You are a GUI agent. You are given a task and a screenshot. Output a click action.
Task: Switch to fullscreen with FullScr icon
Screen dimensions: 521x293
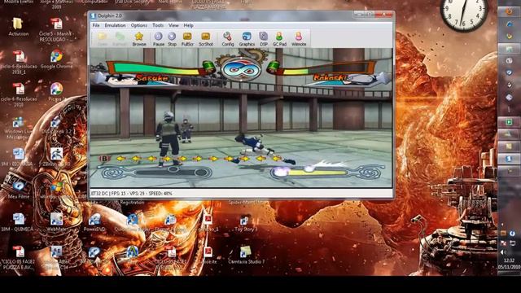[x=187, y=39]
